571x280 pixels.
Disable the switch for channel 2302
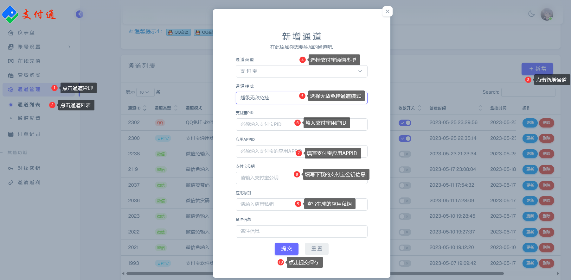405,123
